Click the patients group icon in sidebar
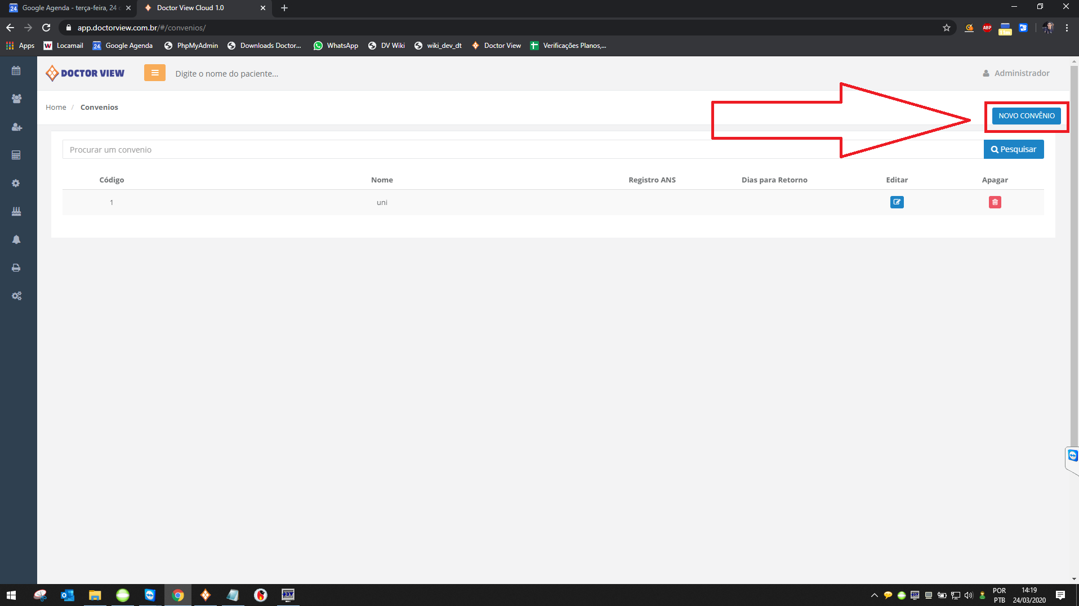The height and width of the screenshot is (606, 1079). tap(16, 99)
